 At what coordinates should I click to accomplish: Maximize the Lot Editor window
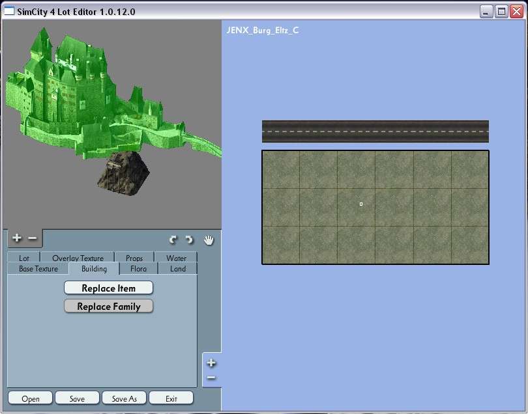pyautogui.click(x=501, y=12)
